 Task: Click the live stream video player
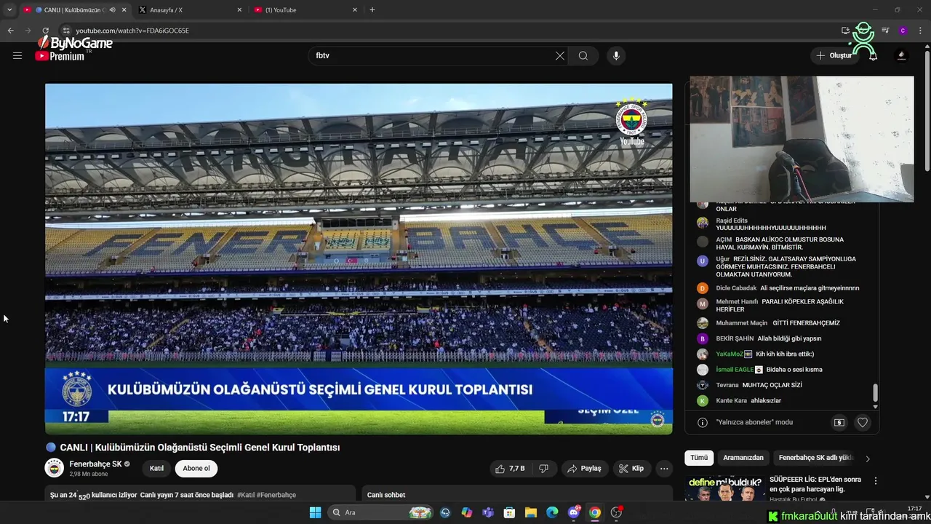coord(359,259)
